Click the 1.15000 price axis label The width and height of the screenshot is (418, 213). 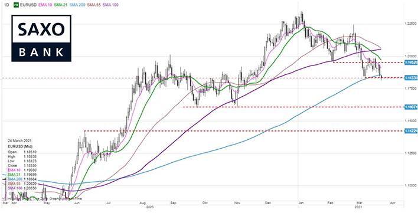410,121
